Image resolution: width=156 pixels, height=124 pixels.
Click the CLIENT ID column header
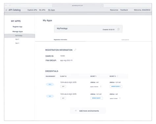click(x=63, y=76)
